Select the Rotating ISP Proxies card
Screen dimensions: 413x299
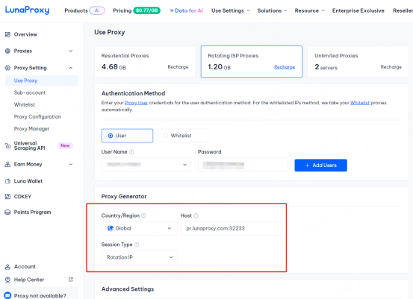point(252,62)
